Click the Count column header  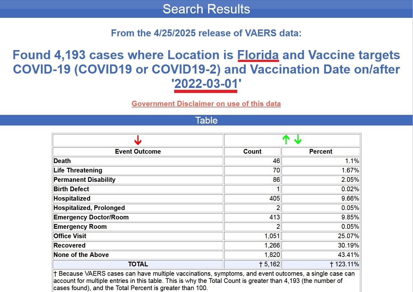252,151
